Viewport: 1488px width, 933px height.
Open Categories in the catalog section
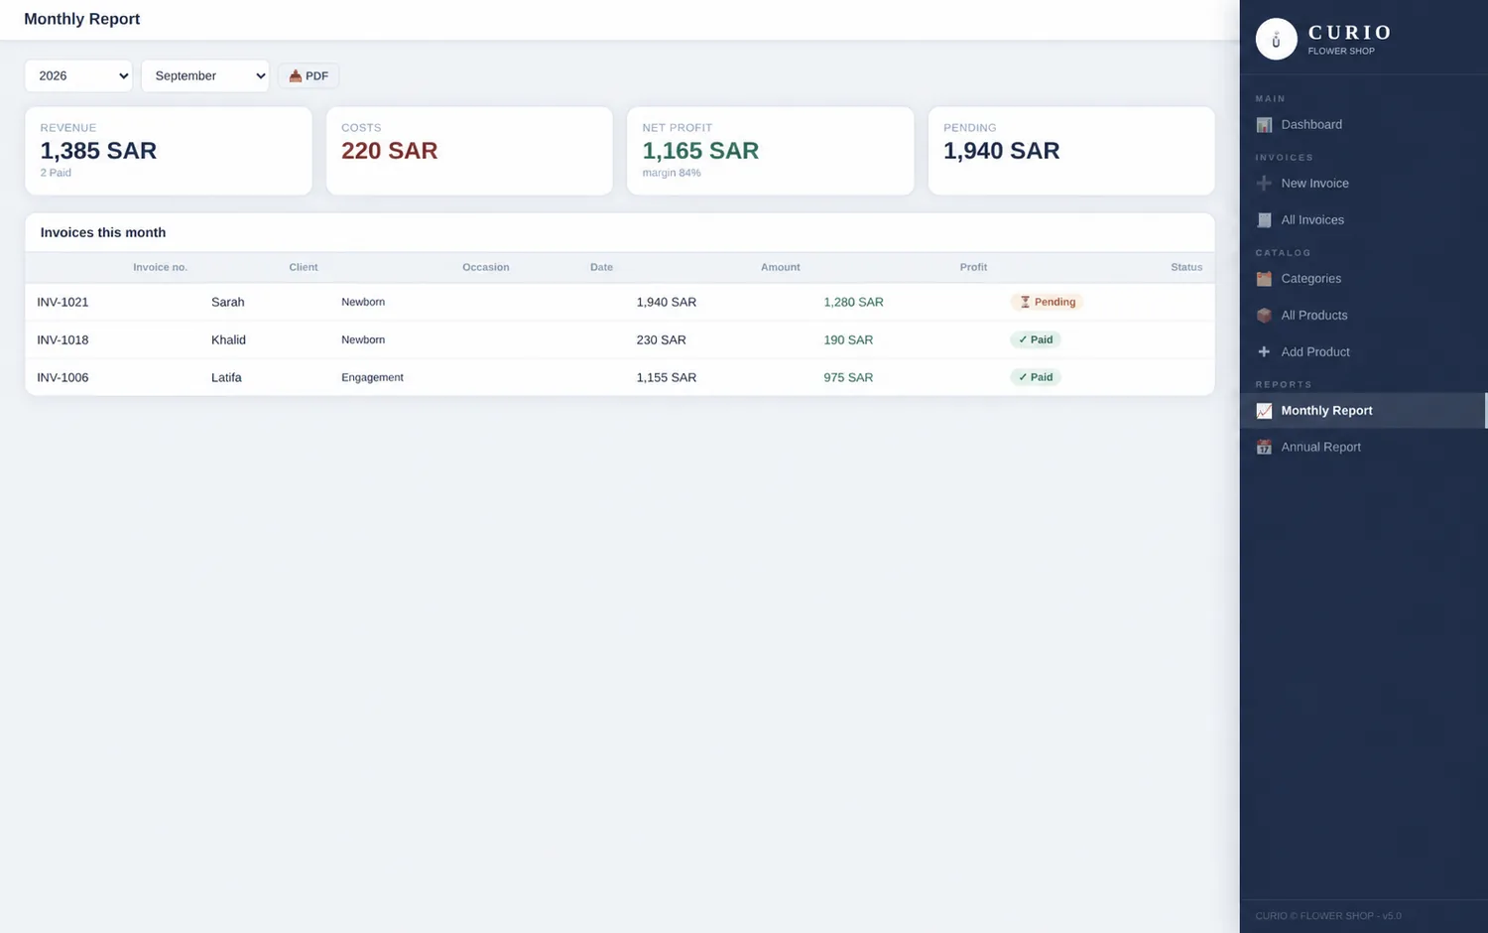coord(1363,279)
